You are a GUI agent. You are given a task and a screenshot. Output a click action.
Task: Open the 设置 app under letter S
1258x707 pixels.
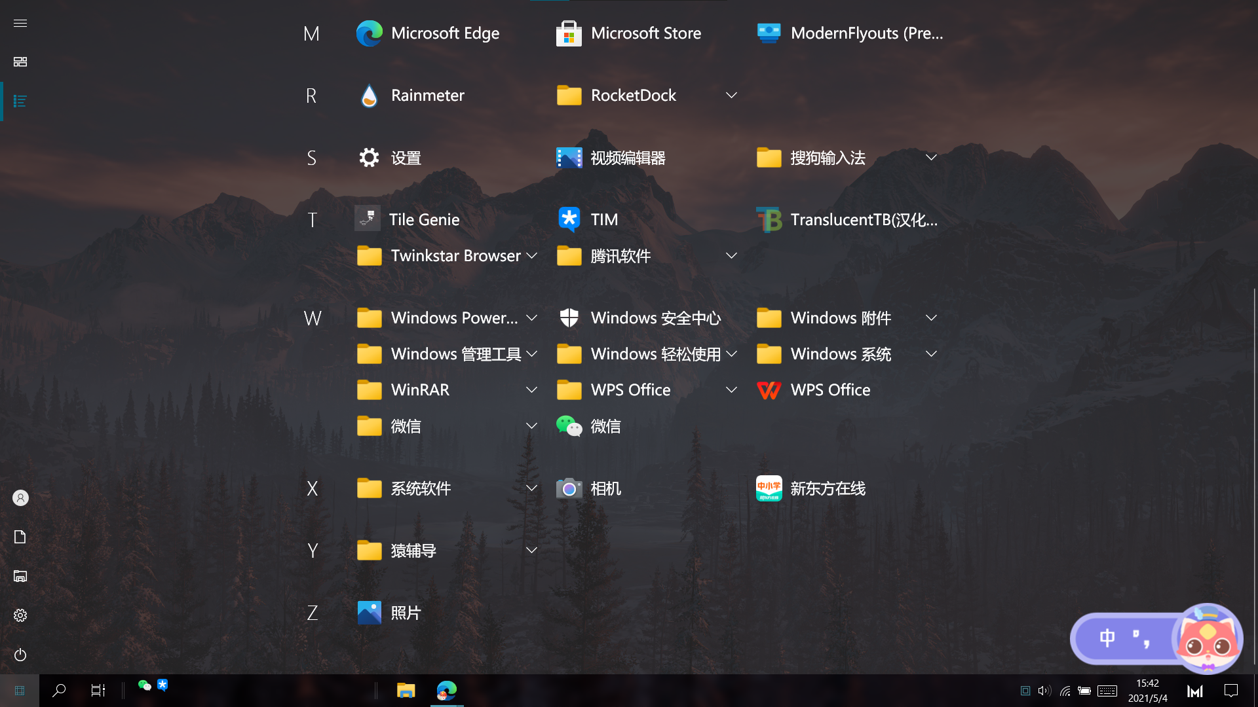pos(390,158)
